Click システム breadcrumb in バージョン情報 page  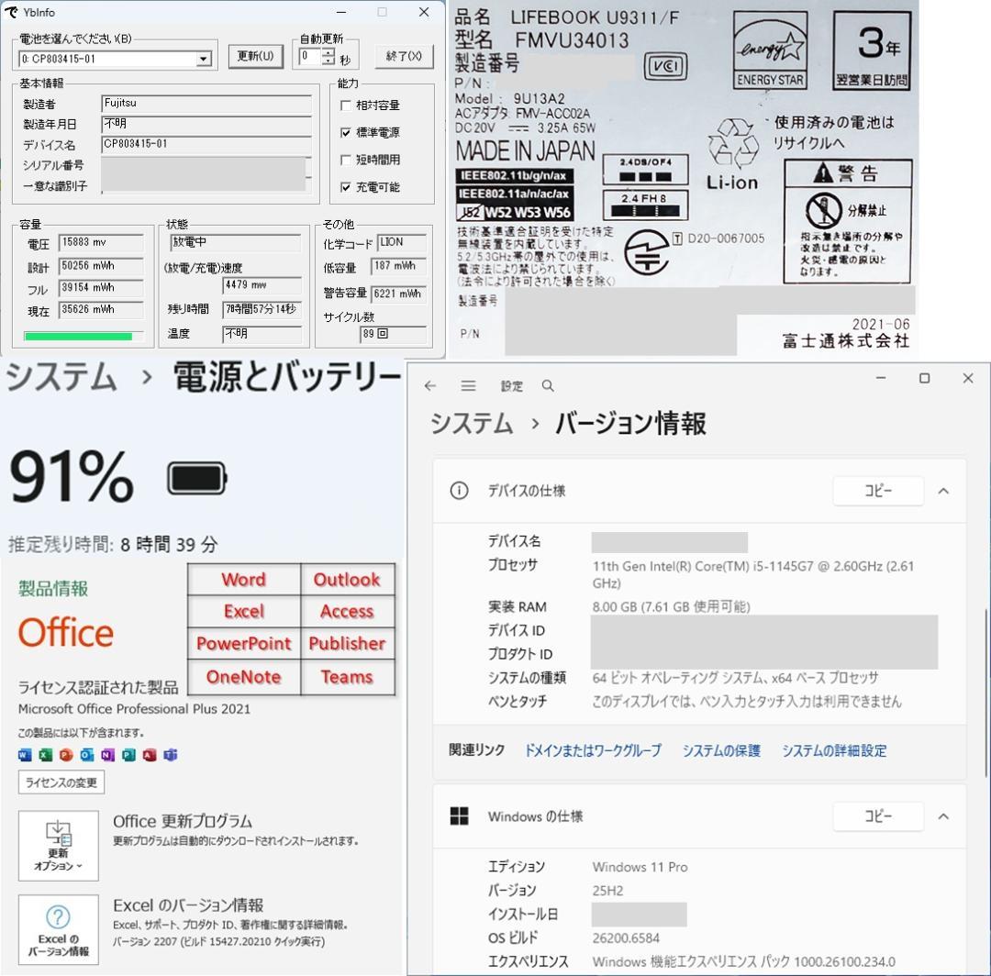(472, 423)
